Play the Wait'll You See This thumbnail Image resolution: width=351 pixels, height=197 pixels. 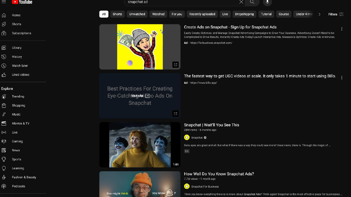140,145
